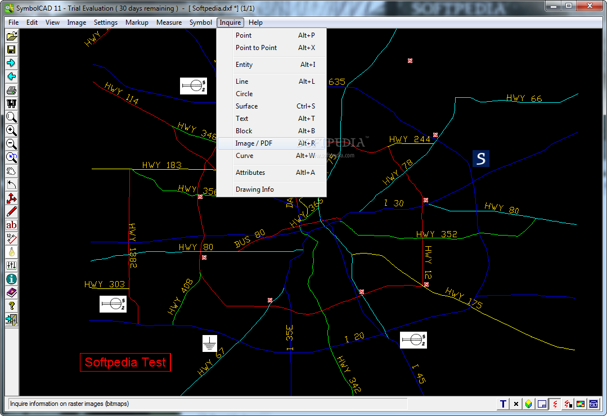
Task: Open the Edit menu
Action: 32,22
